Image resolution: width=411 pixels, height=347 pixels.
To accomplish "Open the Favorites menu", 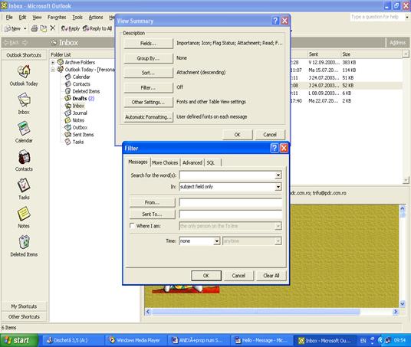I will [57, 18].
